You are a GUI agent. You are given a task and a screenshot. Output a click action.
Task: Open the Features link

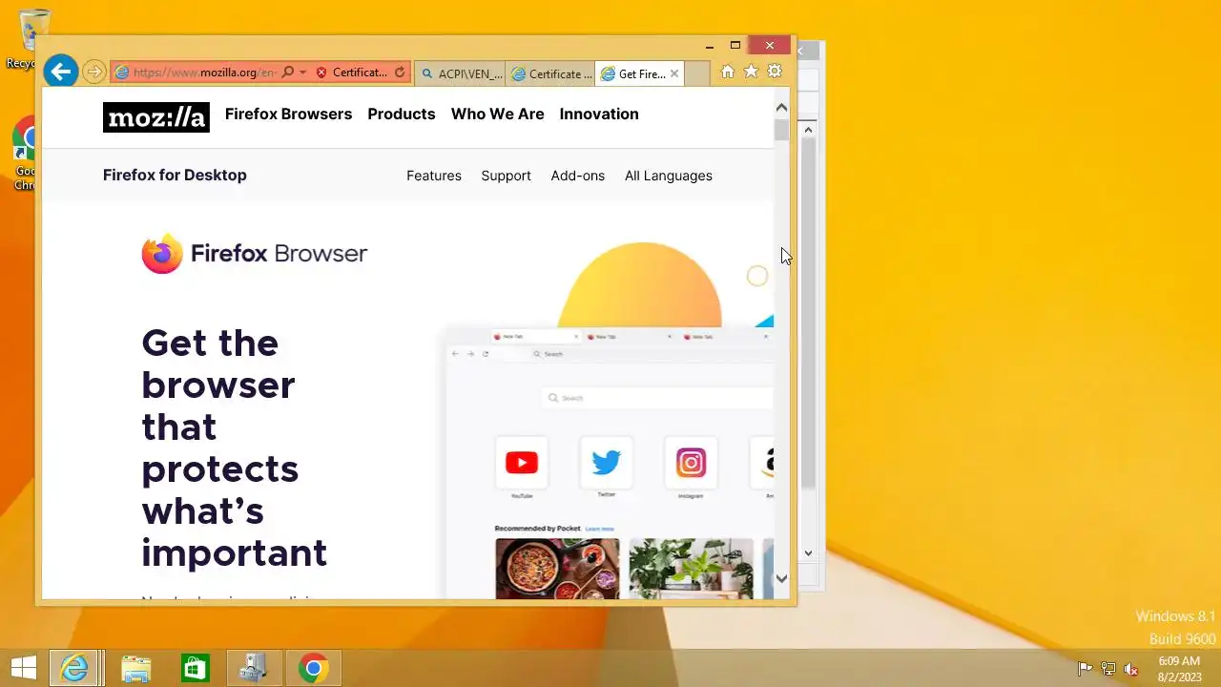[x=434, y=176]
